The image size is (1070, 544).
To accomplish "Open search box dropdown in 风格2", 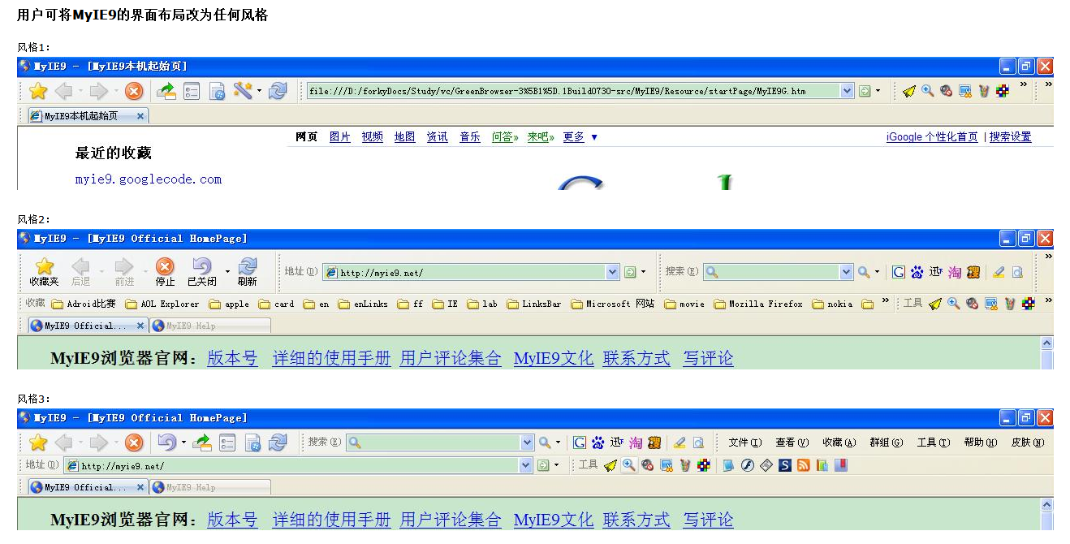I will tap(847, 272).
